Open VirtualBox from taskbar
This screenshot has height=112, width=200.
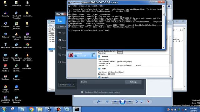tap(49, 109)
